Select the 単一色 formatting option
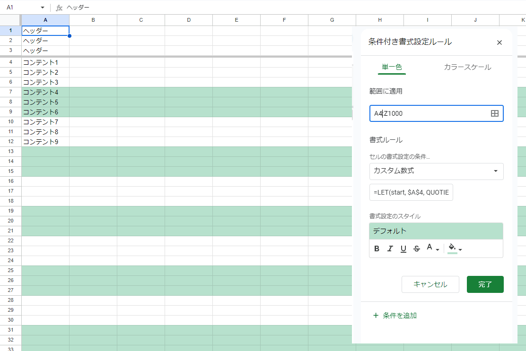Image resolution: width=526 pixels, height=351 pixels. click(392, 67)
